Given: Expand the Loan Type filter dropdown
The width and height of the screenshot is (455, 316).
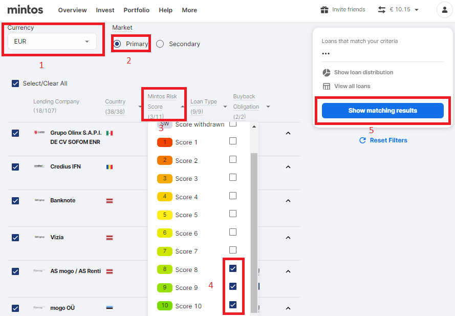Looking at the screenshot, I should pyautogui.click(x=225, y=107).
